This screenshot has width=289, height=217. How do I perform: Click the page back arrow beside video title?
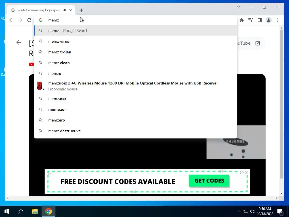pyautogui.click(x=19, y=42)
